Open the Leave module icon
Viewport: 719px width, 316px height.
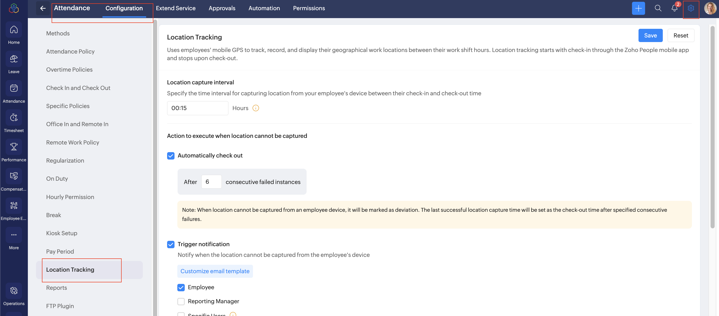tap(14, 59)
